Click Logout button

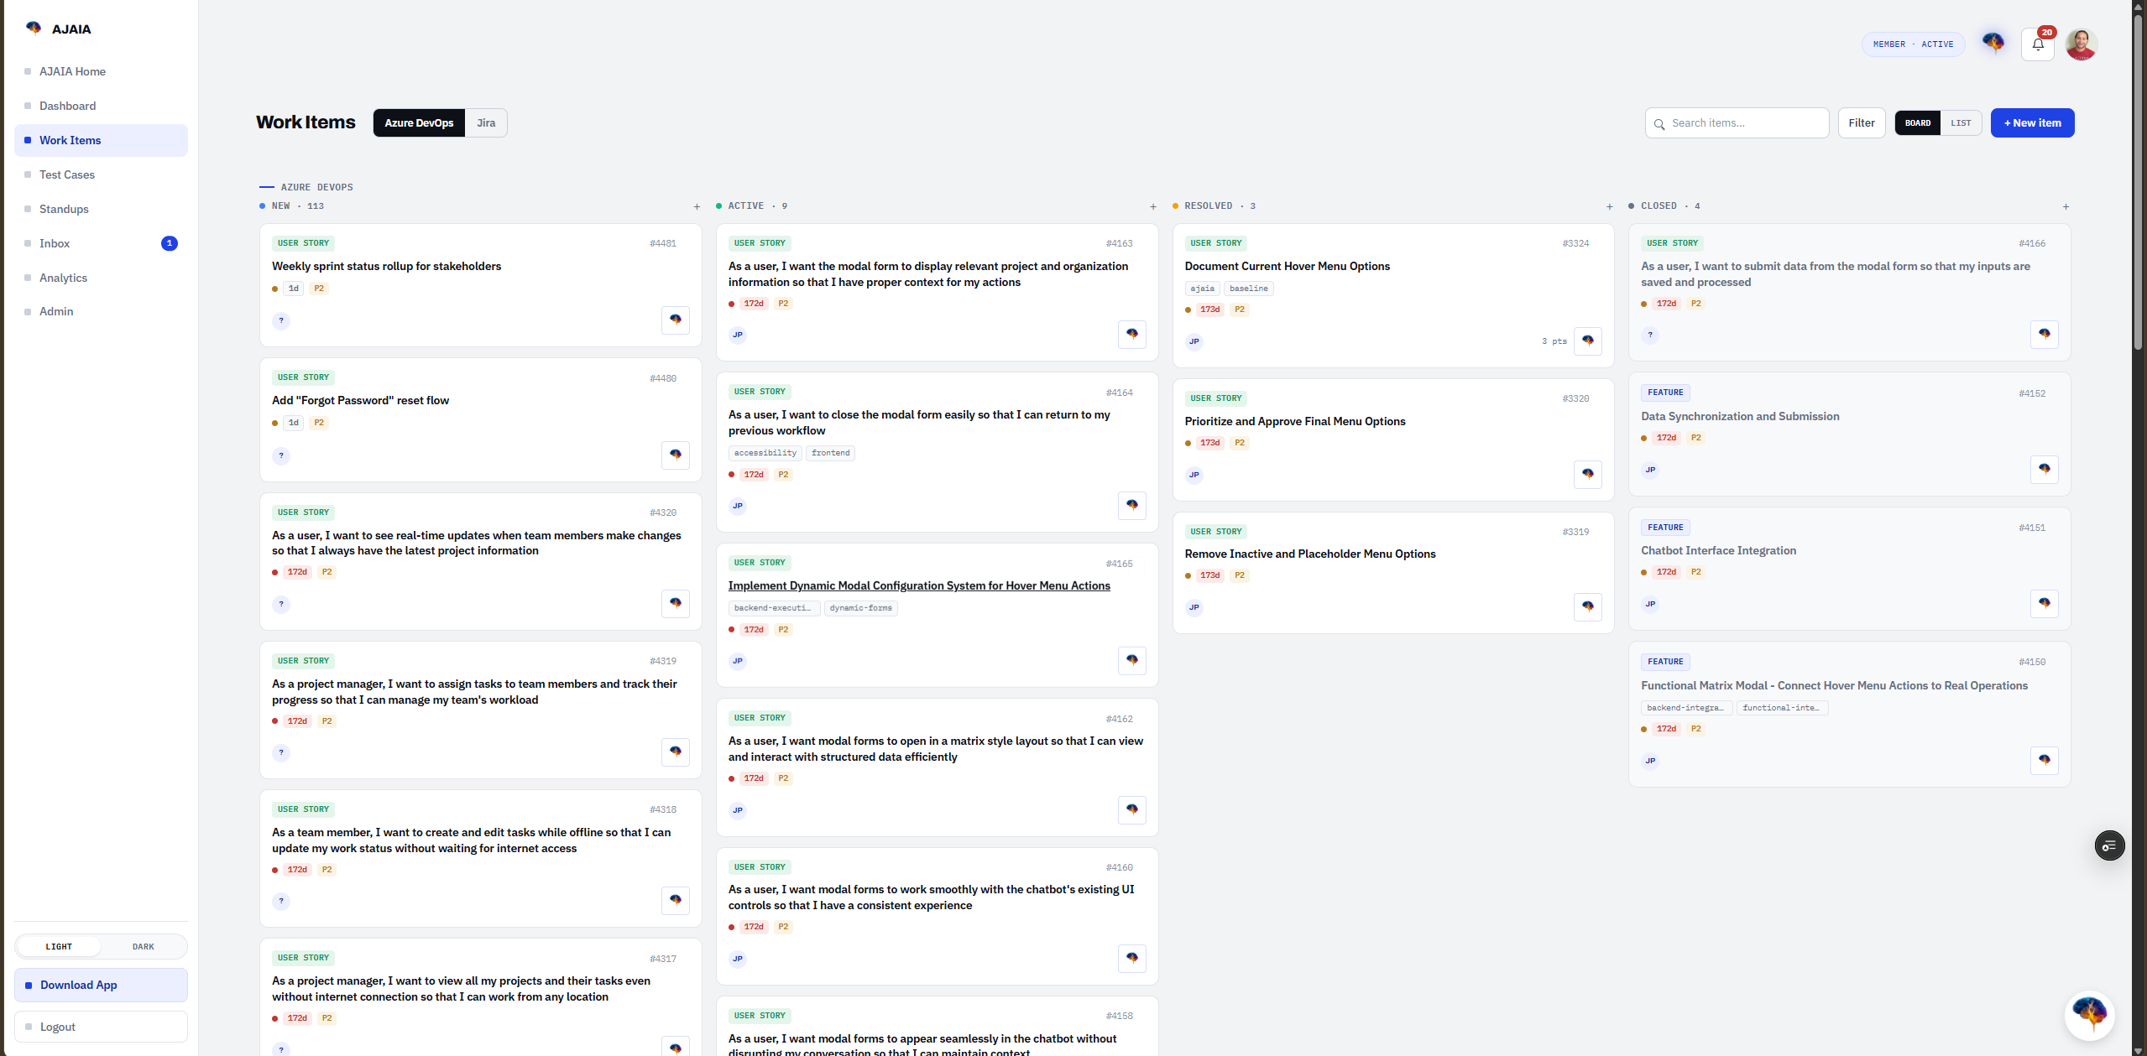pos(101,1027)
